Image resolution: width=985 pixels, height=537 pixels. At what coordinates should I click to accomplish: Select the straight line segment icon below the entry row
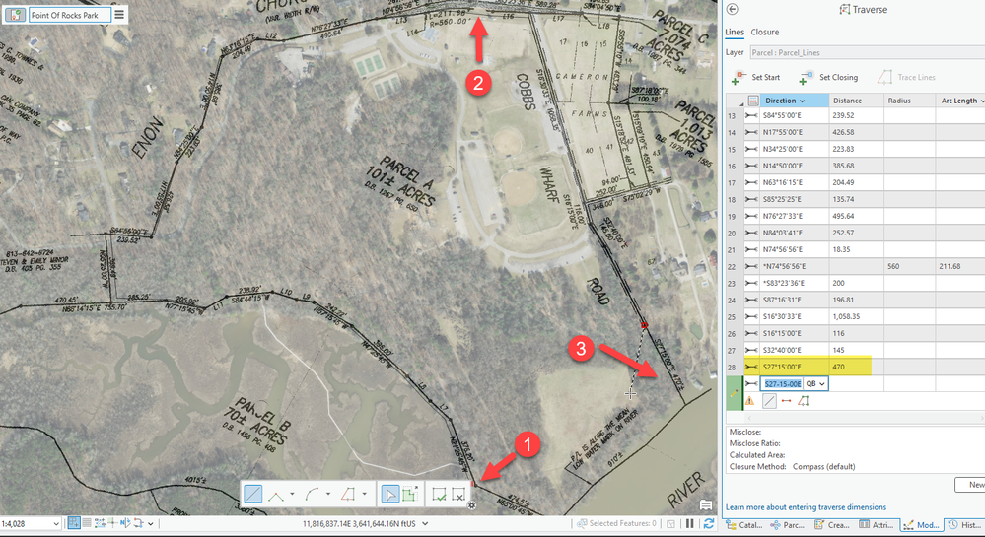[769, 401]
